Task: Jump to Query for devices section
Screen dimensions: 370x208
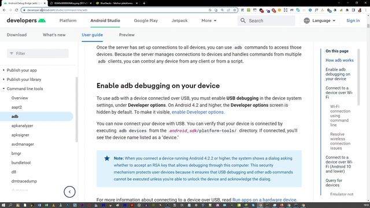Action: point(334,183)
